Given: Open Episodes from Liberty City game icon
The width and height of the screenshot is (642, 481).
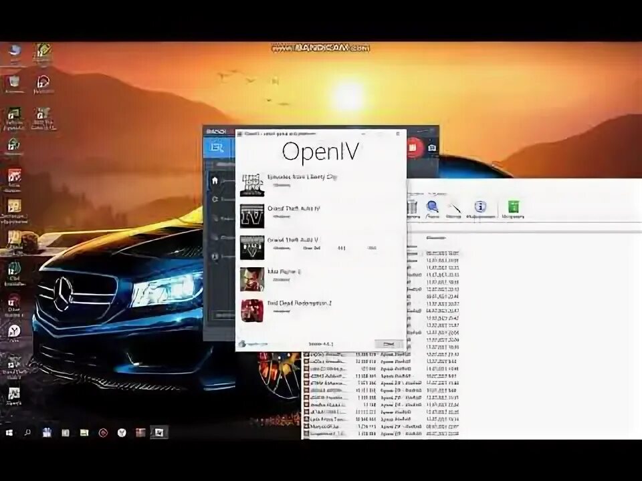Looking at the screenshot, I should pos(252,185).
